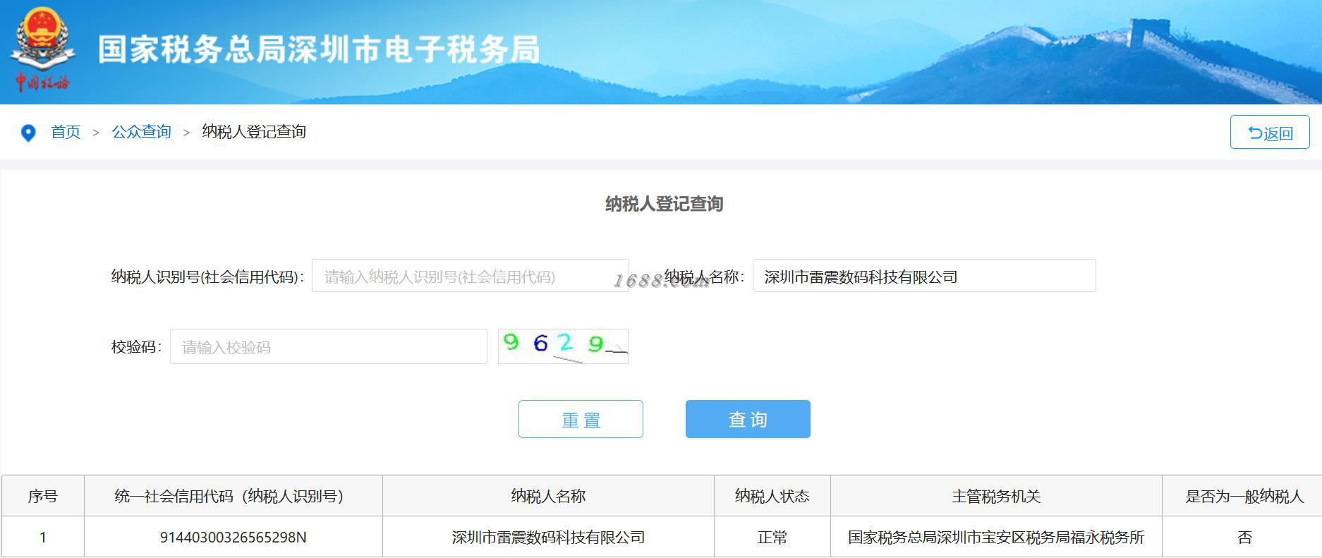Click the 是否为一般纳税人 column header

(1242, 496)
